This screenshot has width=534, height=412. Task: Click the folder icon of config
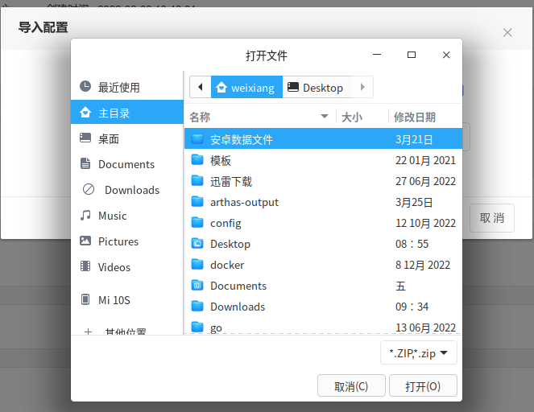click(197, 223)
